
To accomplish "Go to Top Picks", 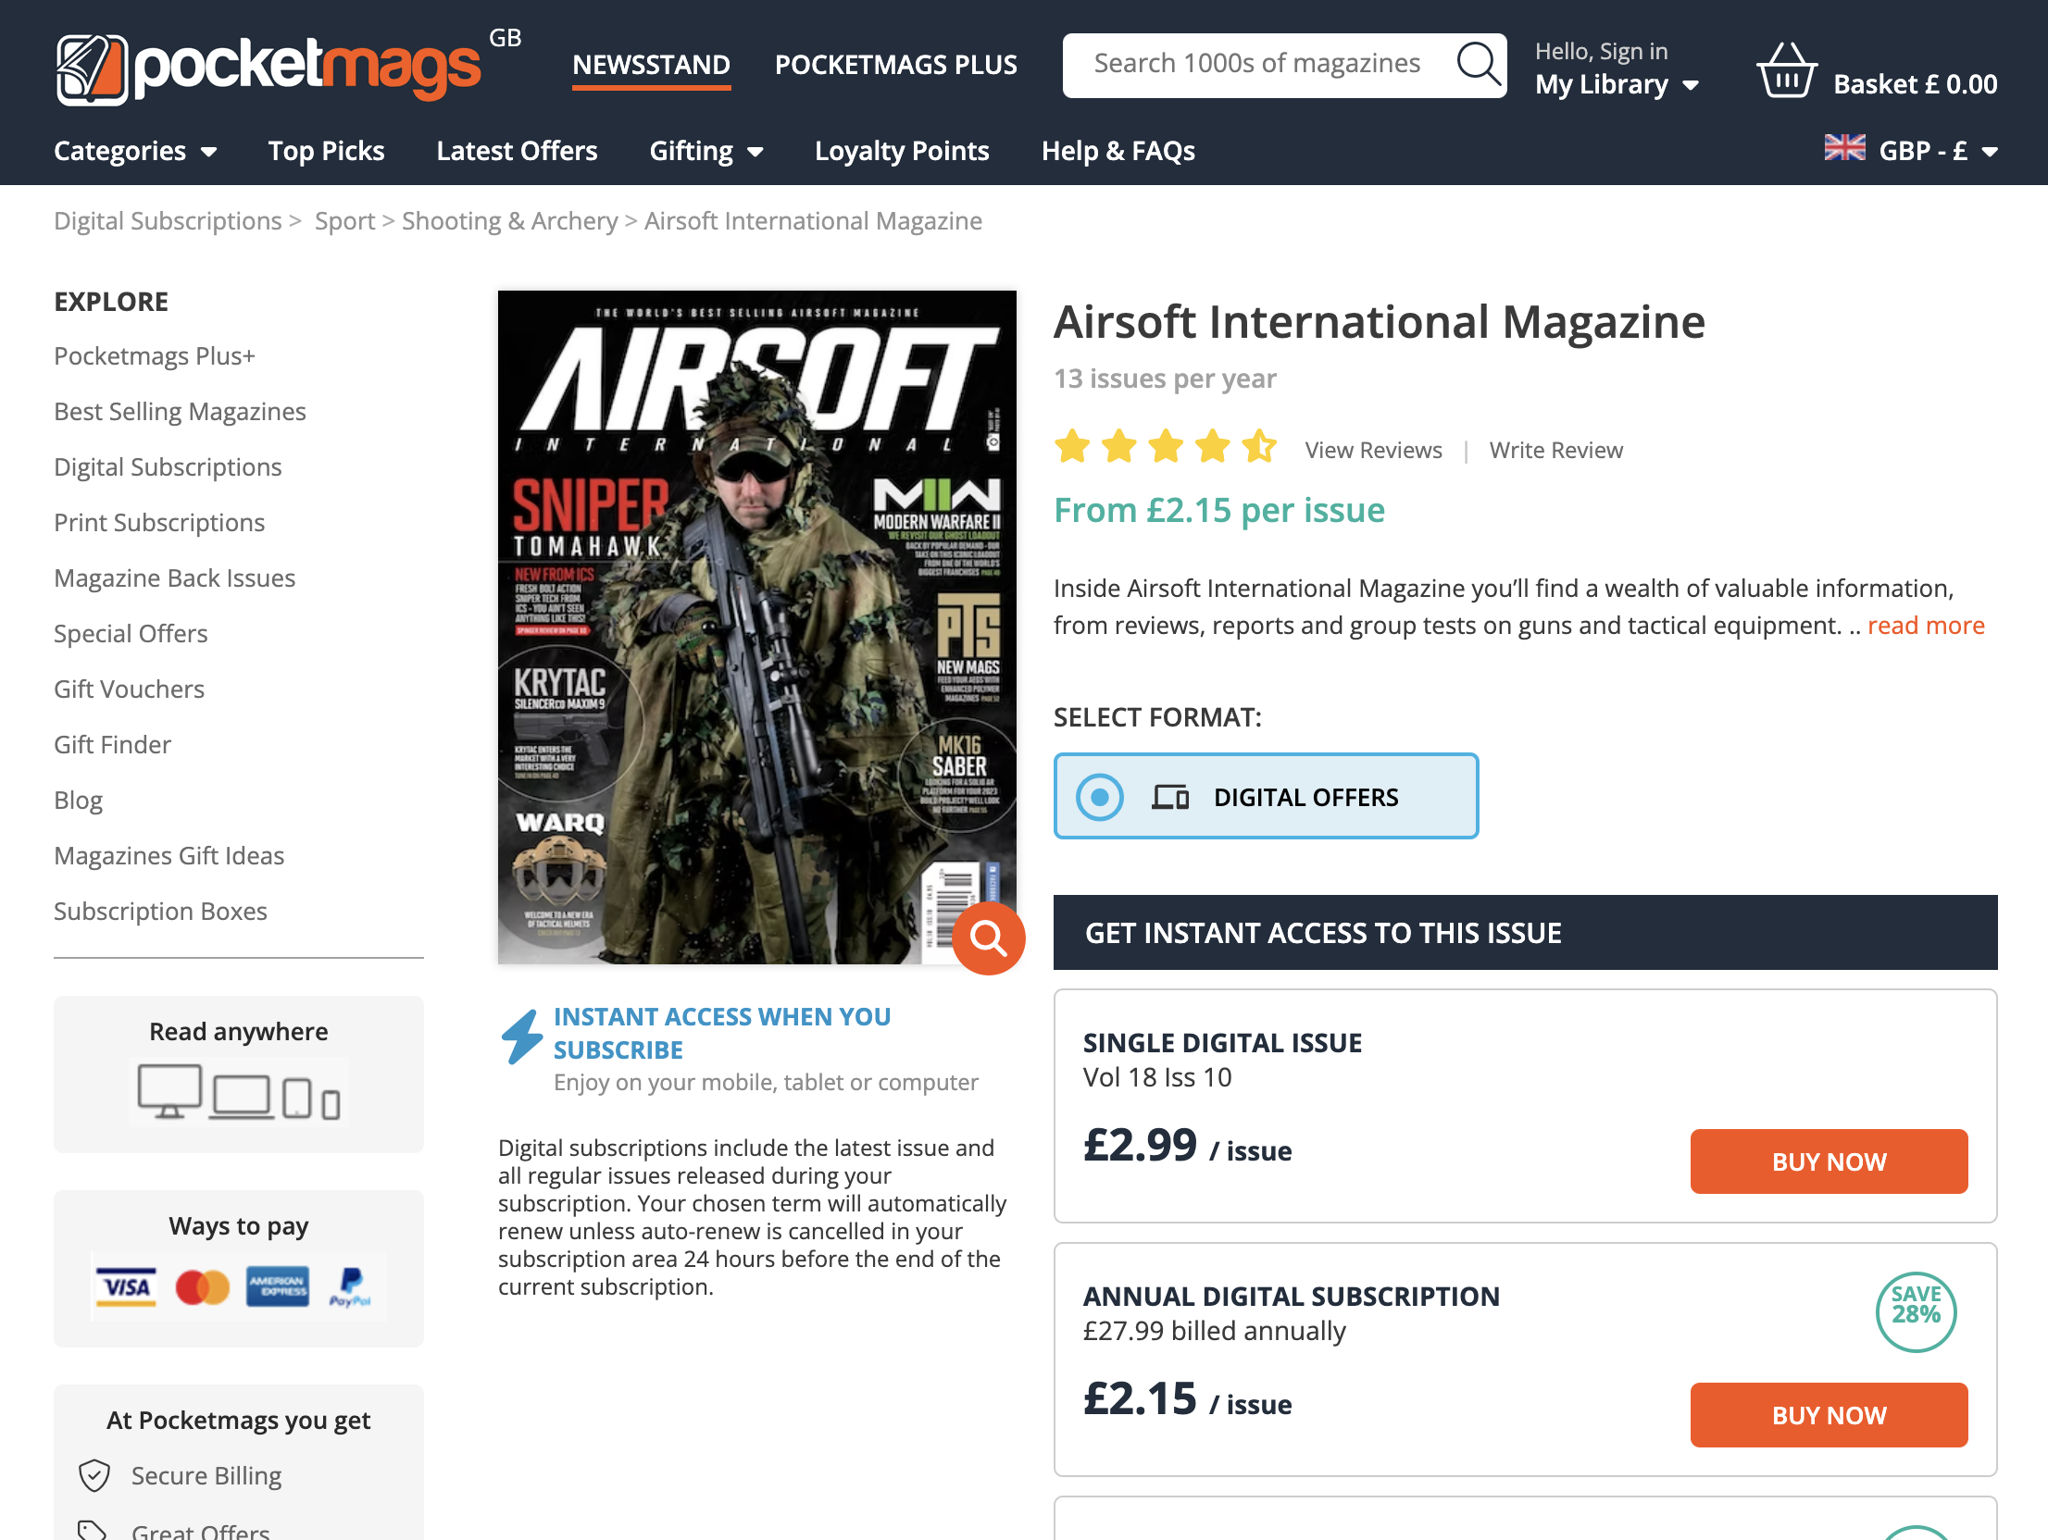I will 326,151.
